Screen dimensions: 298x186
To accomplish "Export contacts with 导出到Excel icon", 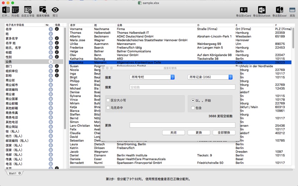I will 279,12.
